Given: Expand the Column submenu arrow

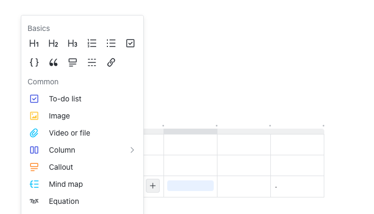Looking at the screenshot, I should tap(132, 150).
